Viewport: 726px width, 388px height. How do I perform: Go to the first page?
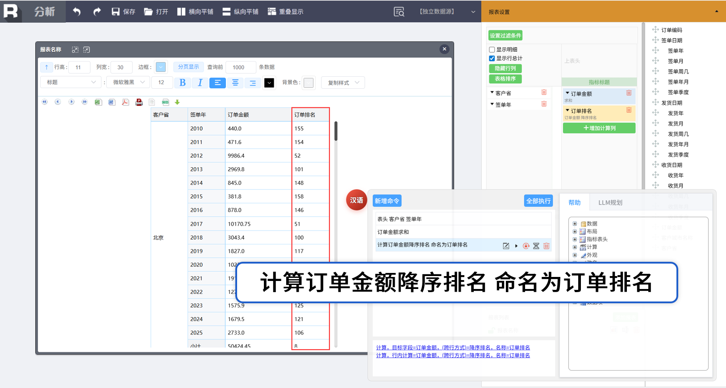[45, 102]
